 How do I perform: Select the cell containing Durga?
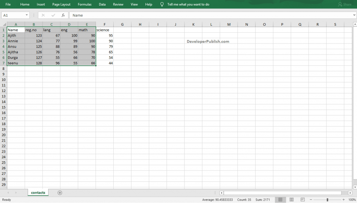[x=16, y=58]
